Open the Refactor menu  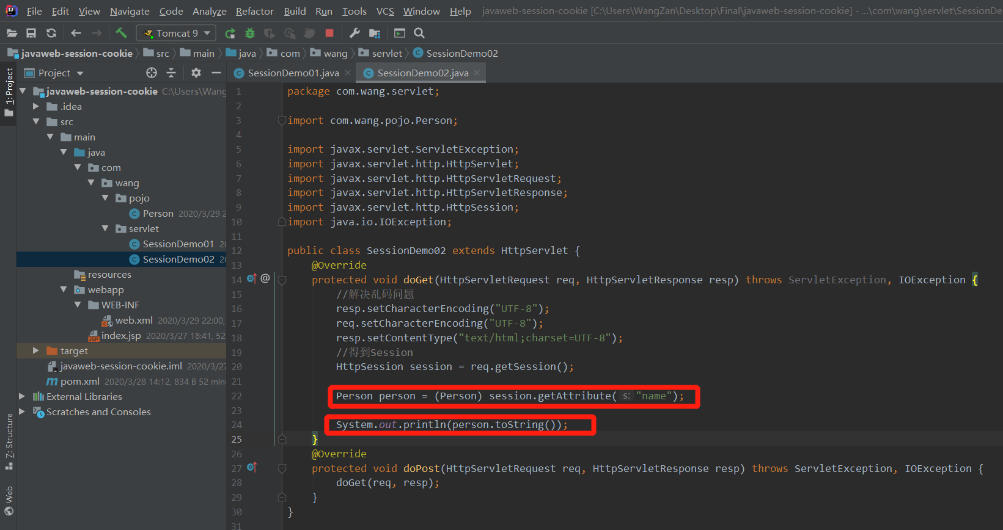click(255, 11)
